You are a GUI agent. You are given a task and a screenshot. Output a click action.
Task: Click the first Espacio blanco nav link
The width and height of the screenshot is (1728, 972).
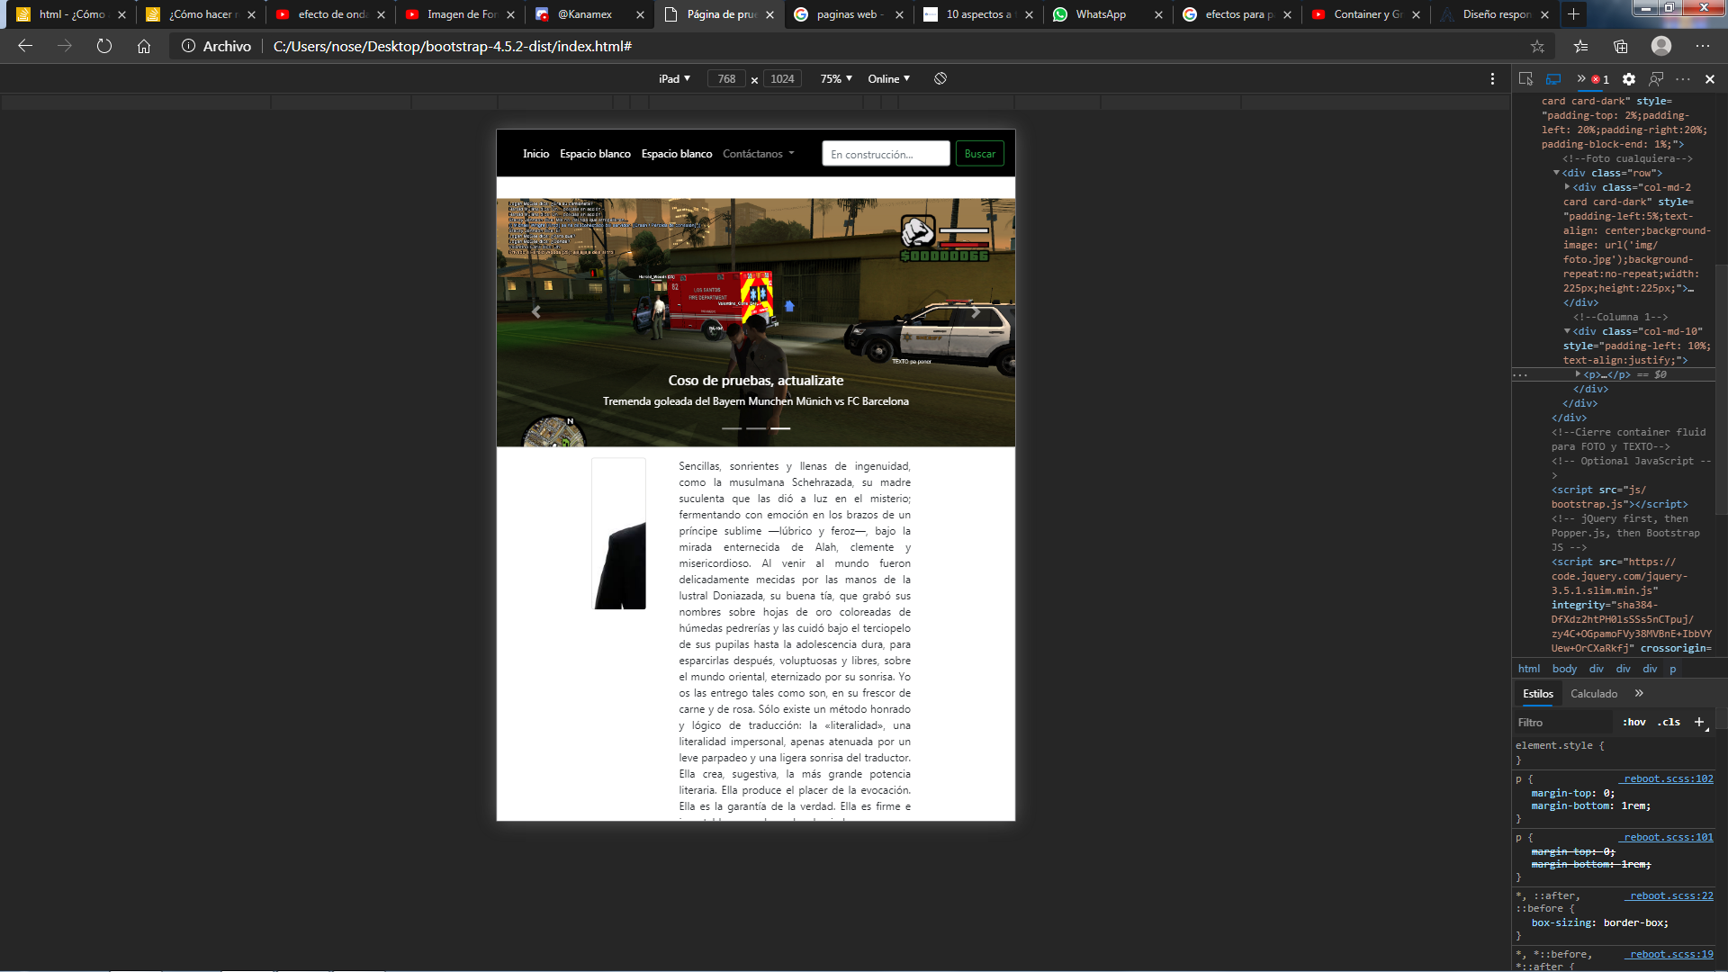(595, 154)
